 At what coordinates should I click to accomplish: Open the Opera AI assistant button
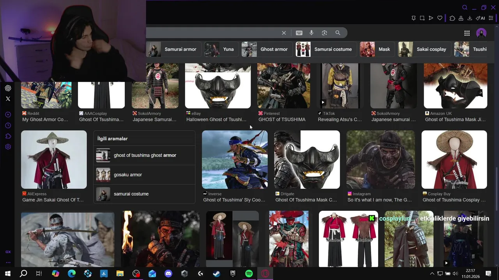(480, 18)
